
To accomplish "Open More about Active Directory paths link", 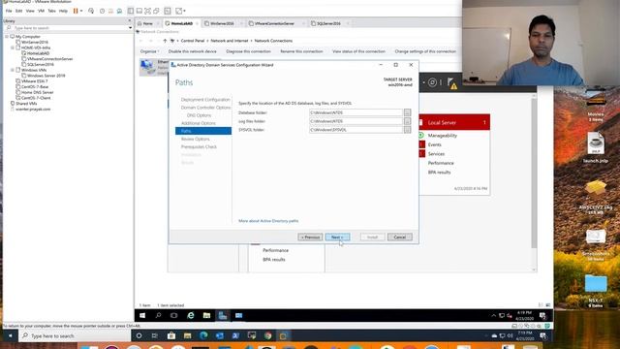I will 268,221.
